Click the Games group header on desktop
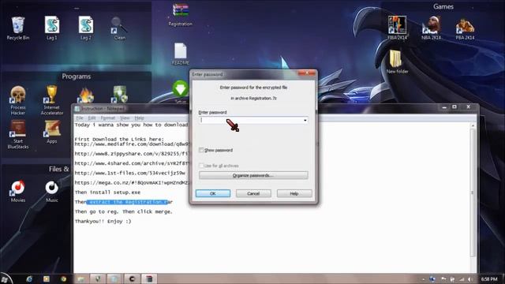505x284 pixels. (x=443, y=6)
